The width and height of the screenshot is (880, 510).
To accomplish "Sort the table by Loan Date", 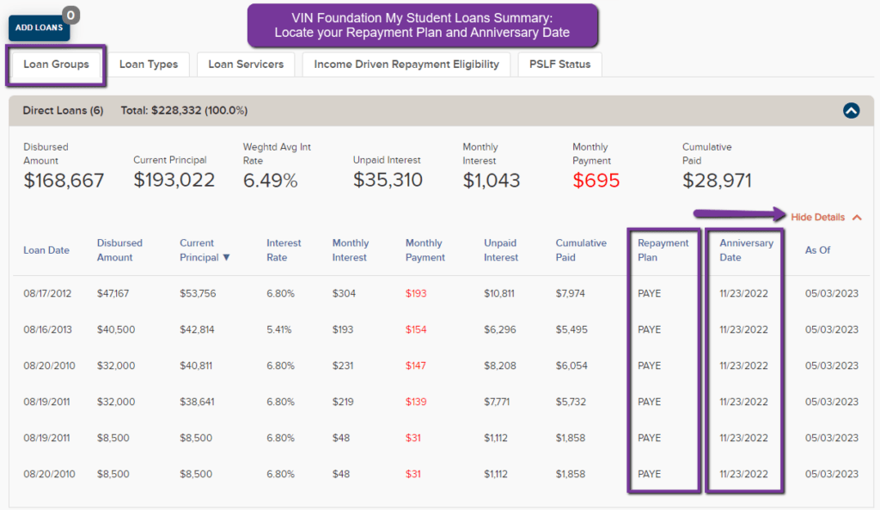I will coord(46,250).
